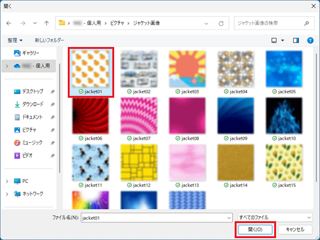Toggle the preview pane icon
This screenshot has height=240, width=320.
click(x=296, y=40)
